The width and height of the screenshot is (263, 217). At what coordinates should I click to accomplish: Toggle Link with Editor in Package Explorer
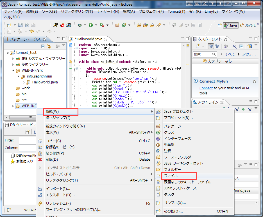pyautogui.click(x=49, y=46)
